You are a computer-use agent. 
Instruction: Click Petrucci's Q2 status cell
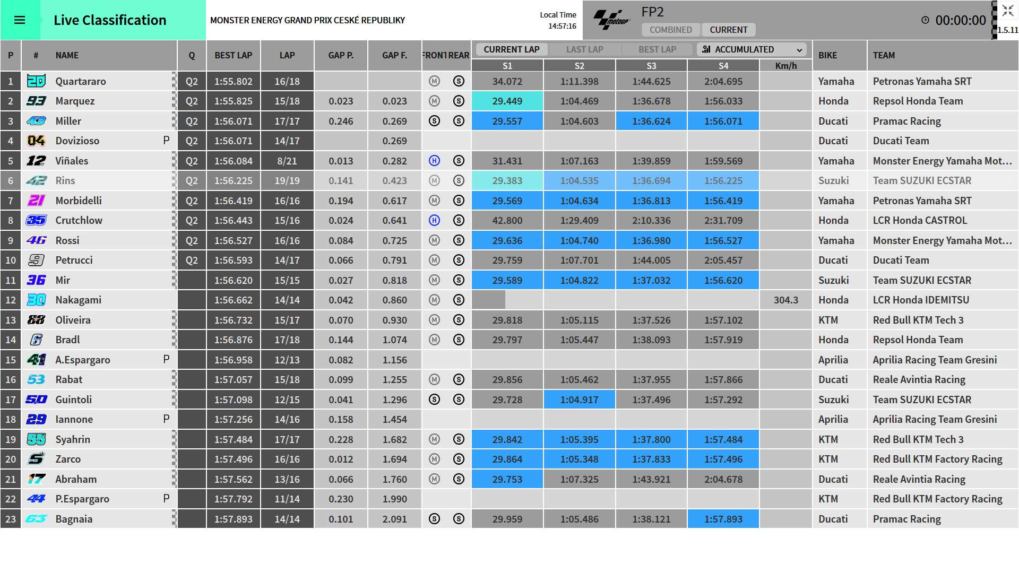[192, 260]
